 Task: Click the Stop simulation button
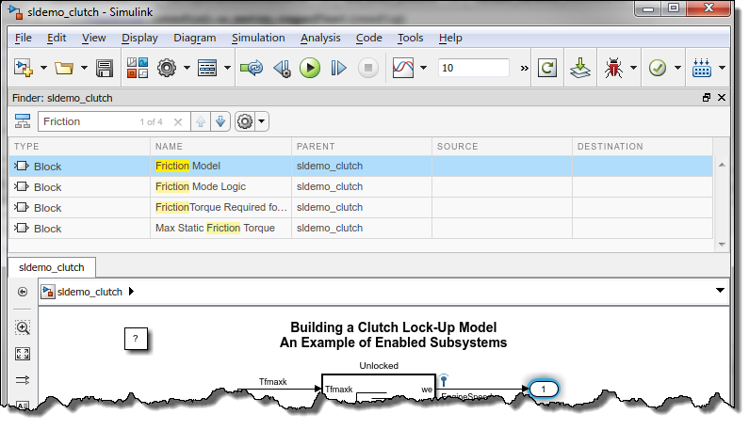coord(368,68)
